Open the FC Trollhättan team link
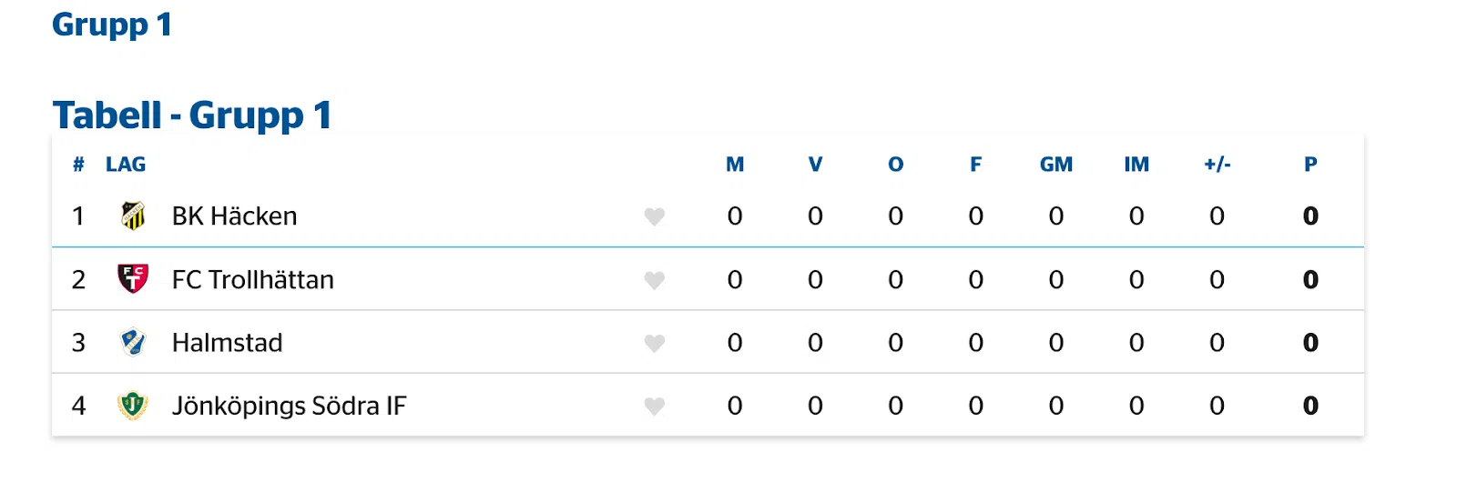The width and height of the screenshot is (1457, 502). click(252, 279)
